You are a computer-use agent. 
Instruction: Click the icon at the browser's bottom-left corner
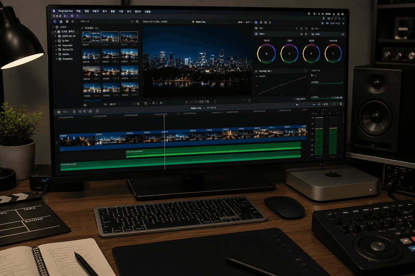pyautogui.click(x=85, y=105)
